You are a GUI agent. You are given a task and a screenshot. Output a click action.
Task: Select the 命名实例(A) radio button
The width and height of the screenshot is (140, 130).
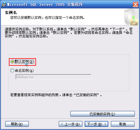(12, 71)
